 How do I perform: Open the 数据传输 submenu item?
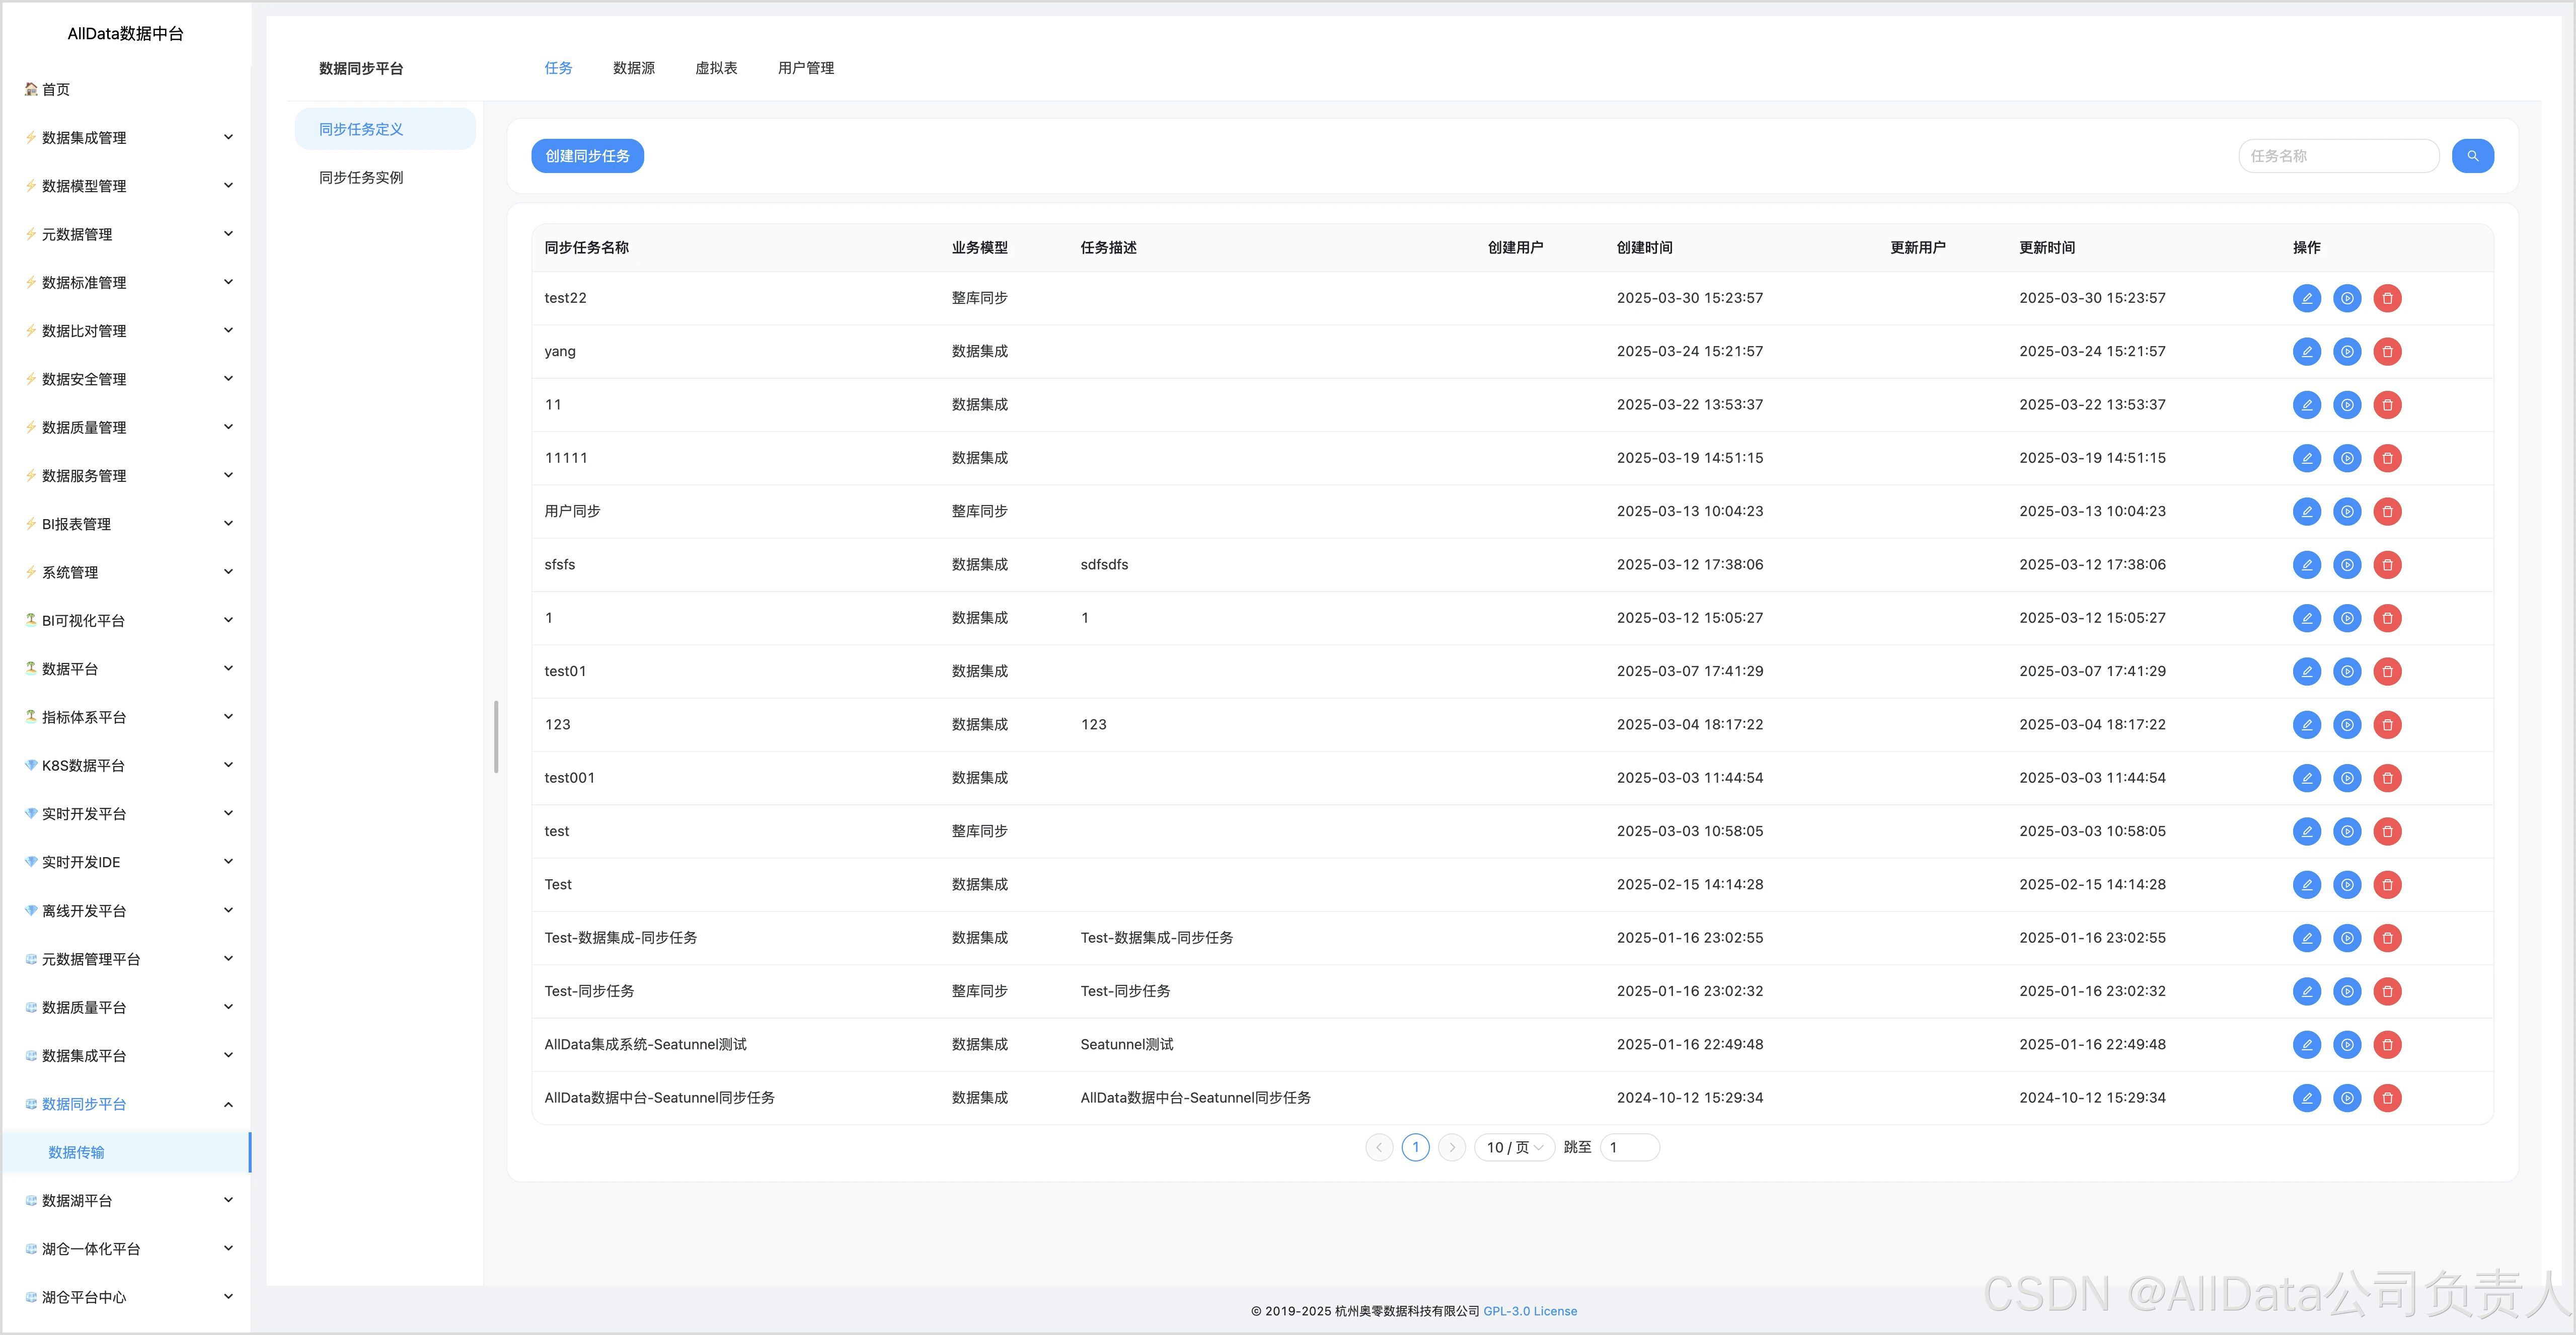[126, 1152]
